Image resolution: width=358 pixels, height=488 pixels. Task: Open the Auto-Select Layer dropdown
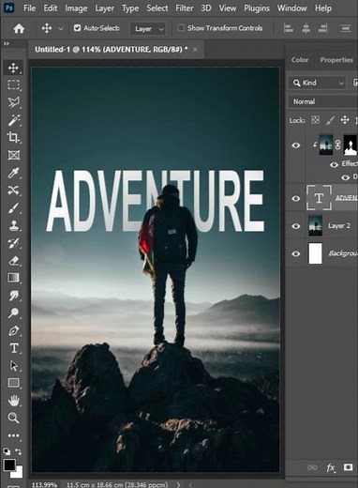147,29
